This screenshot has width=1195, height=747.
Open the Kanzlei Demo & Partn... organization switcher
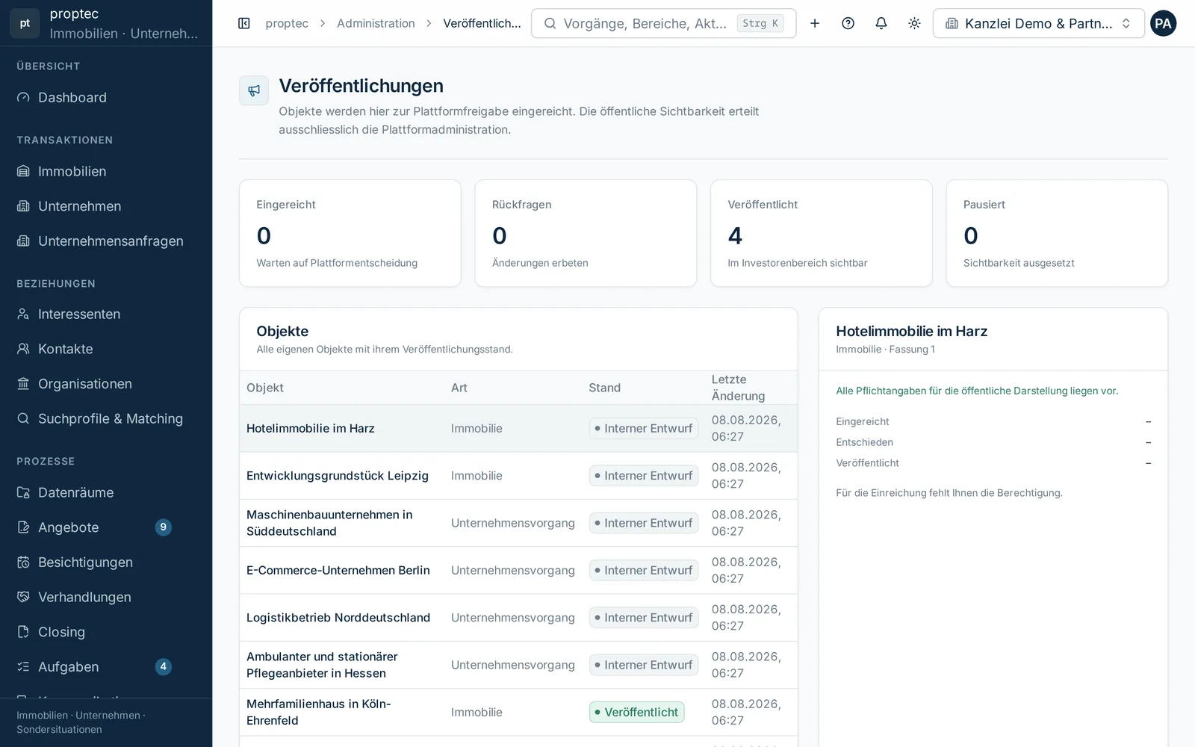[1038, 23]
